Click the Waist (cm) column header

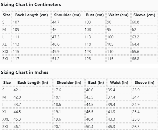(x=118, y=15)
